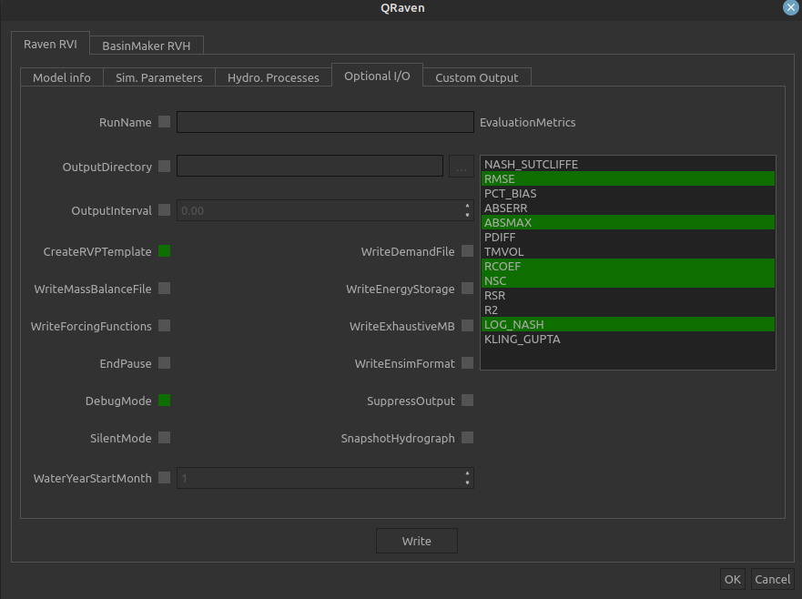Check the EndPause option
802x599 pixels.
[x=164, y=363]
